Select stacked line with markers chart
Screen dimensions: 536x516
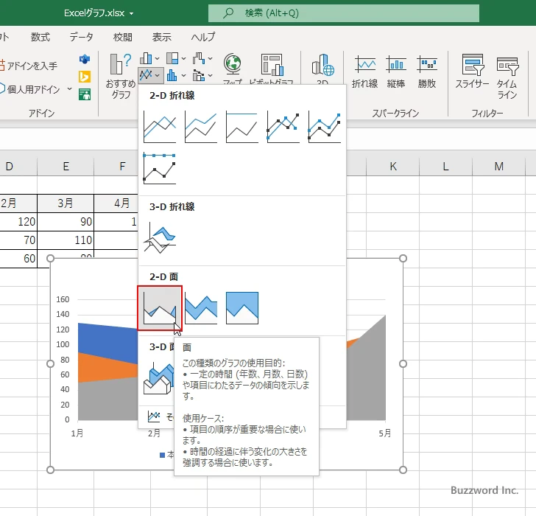325,126
